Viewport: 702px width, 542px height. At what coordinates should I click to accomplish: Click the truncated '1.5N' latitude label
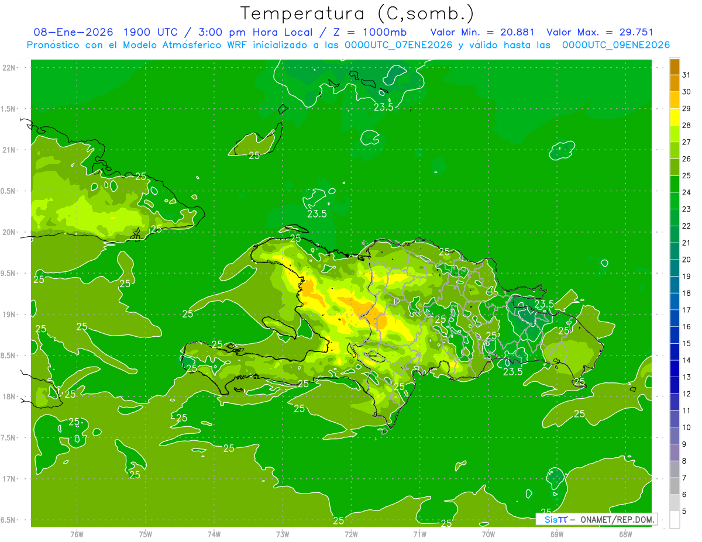9,109
